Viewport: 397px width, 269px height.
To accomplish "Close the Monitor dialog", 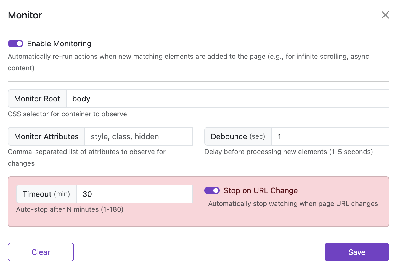I will (385, 15).
